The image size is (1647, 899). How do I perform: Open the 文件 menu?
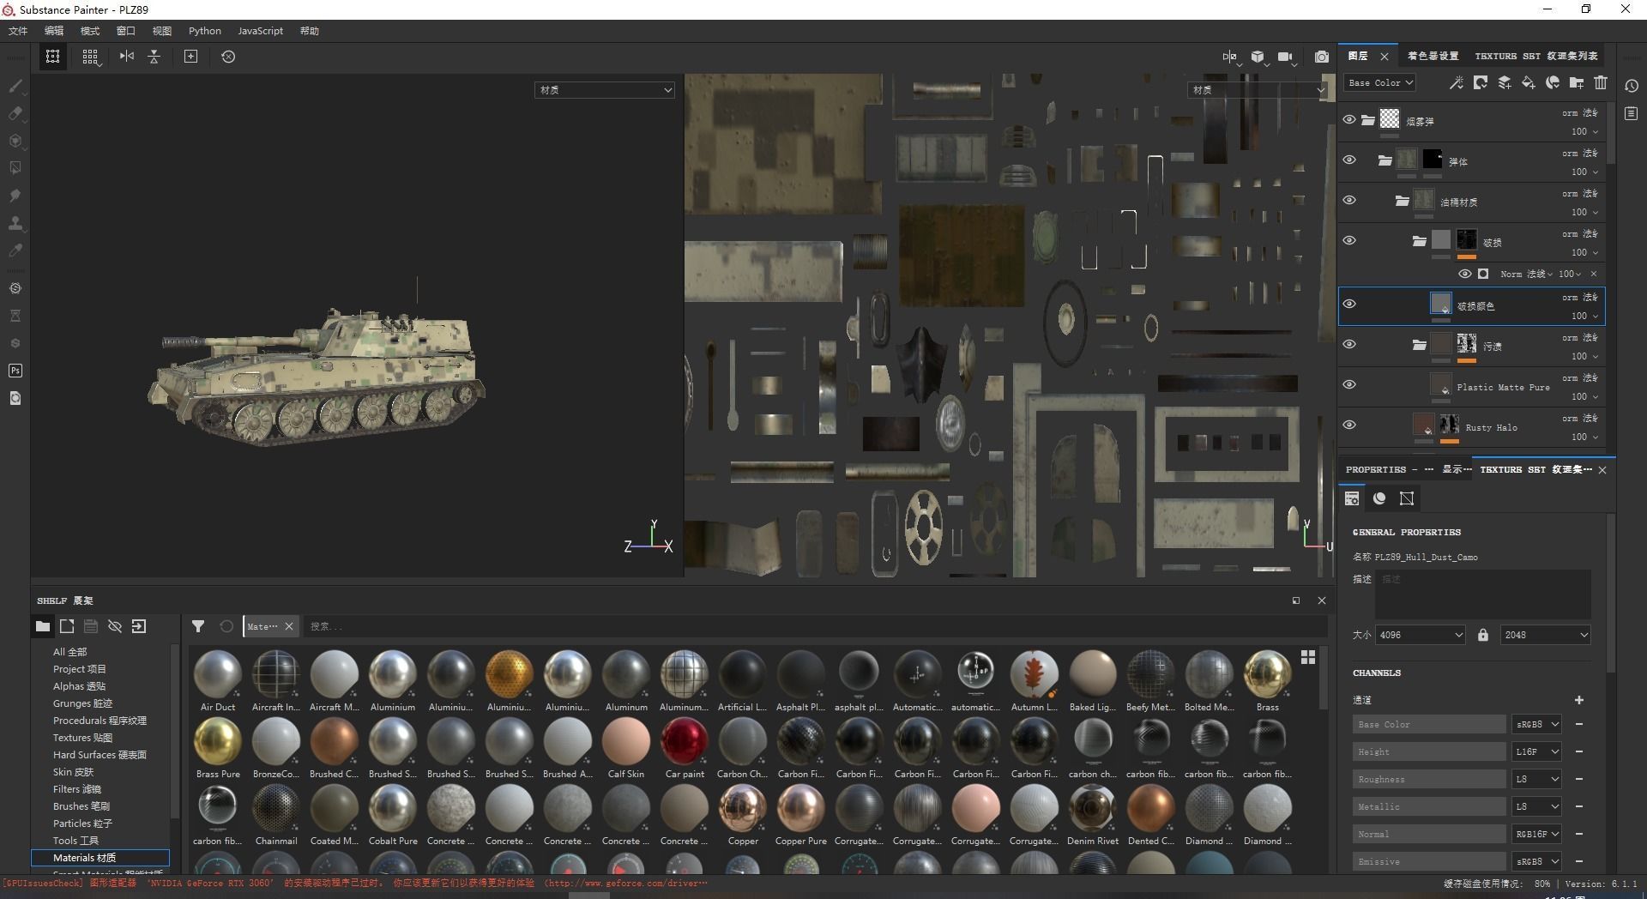[18, 31]
